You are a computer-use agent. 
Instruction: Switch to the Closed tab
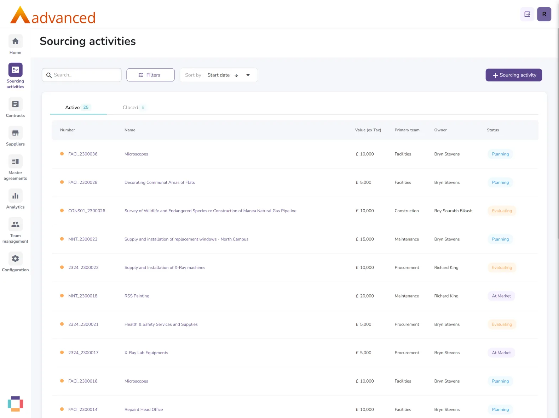point(134,107)
